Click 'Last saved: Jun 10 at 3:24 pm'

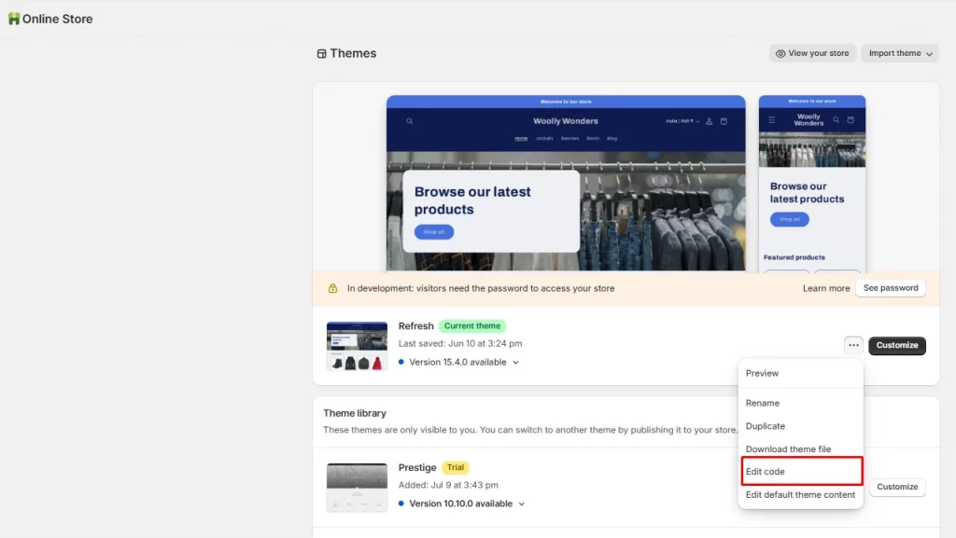point(459,343)
